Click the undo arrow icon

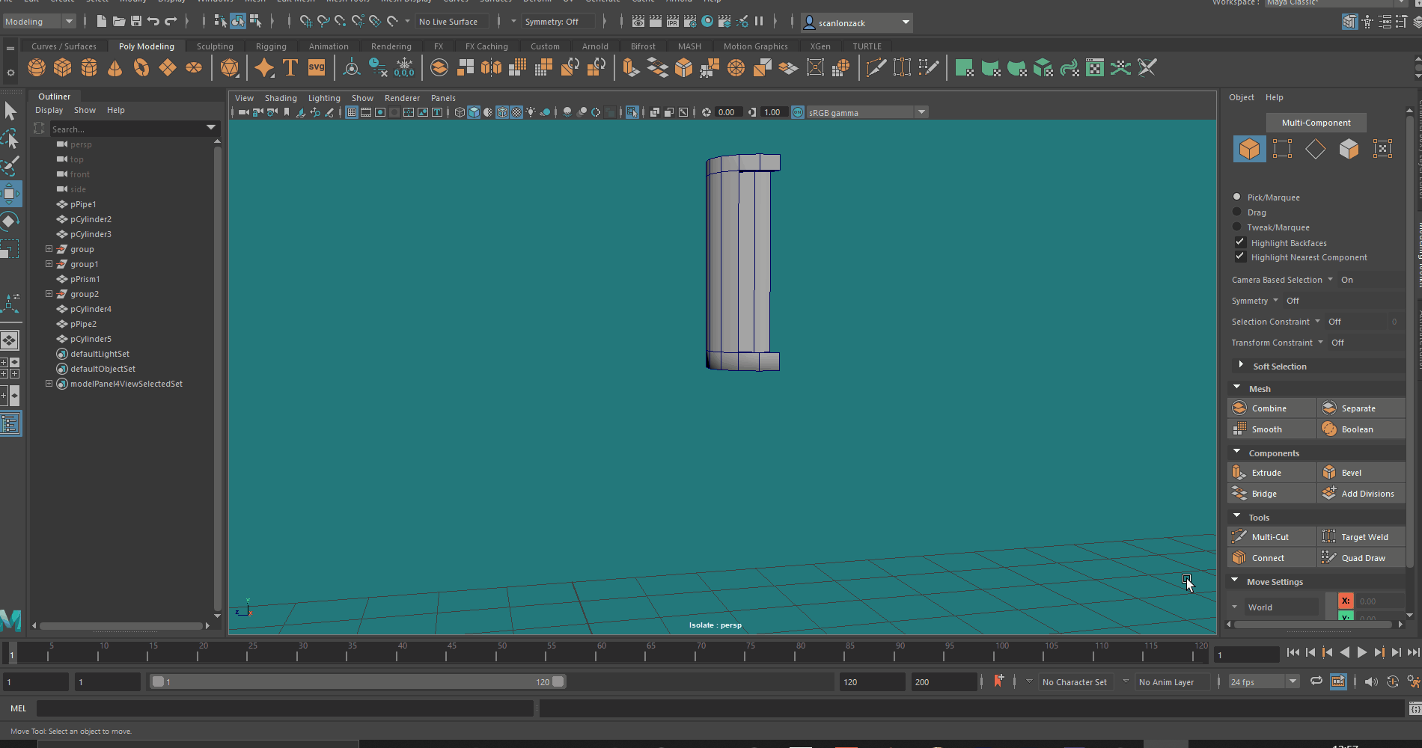click(153, 22)
